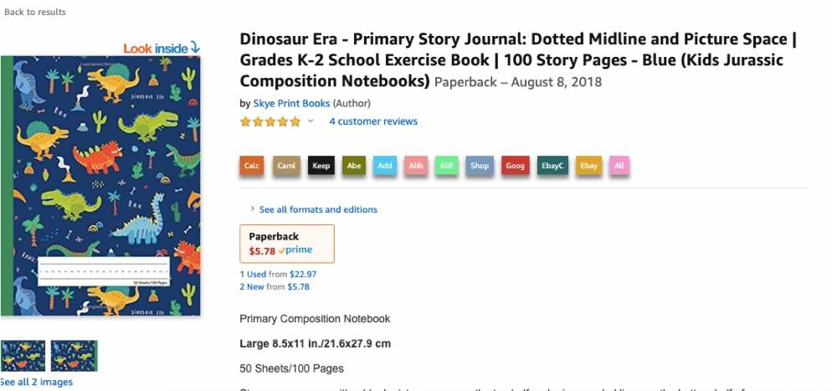Click the olive Abe shortcut button
832x391 pixels.
[354, 166]
